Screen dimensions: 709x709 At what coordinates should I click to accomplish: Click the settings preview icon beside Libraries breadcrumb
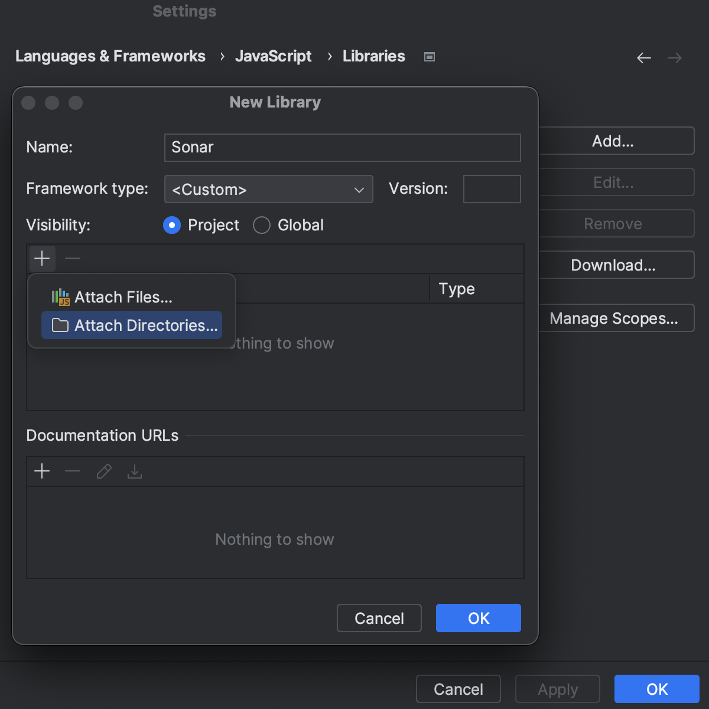tap(430, 56)
